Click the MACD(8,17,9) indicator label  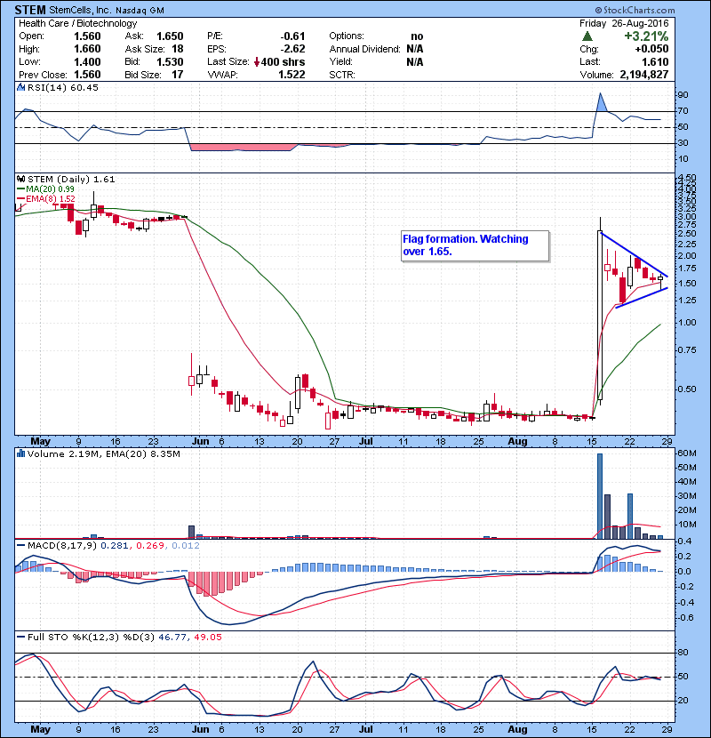(62, 545)
